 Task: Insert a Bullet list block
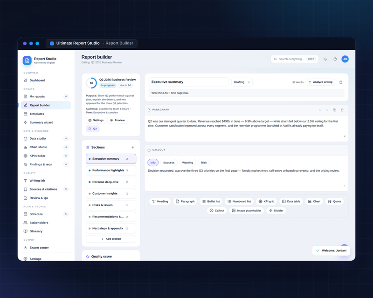coord(211,201)
